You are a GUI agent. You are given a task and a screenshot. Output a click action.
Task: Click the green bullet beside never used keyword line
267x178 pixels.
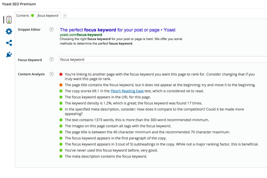click(61, 150)
